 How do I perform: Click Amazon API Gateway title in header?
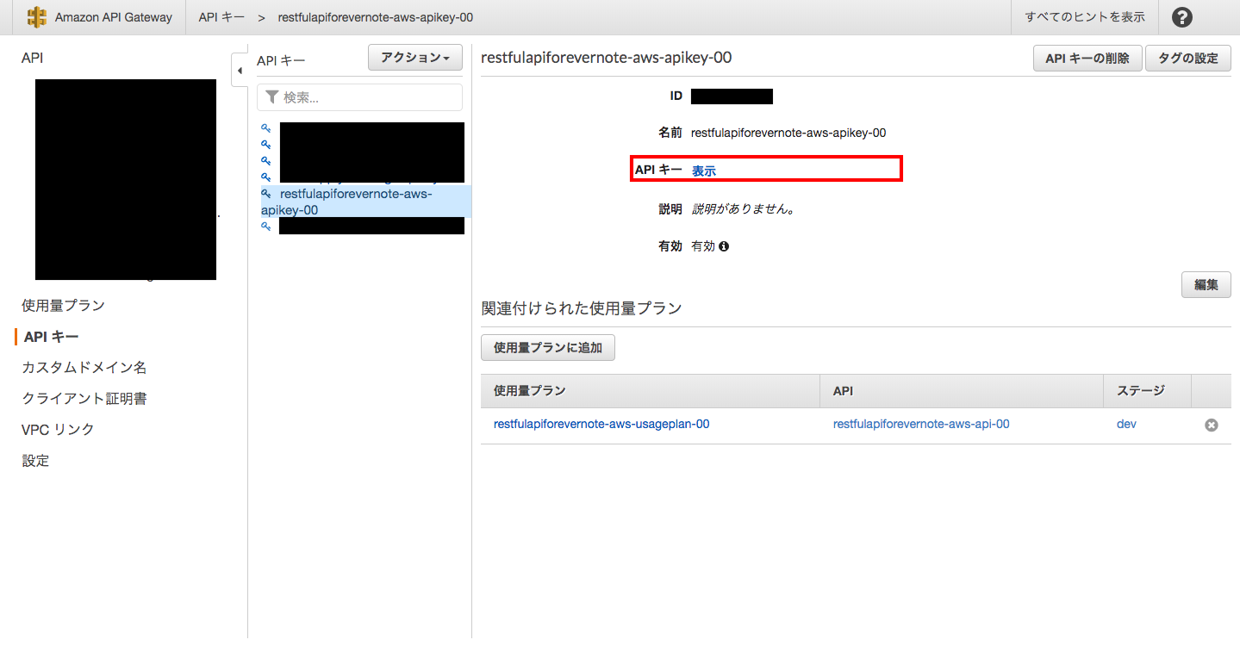(x=114, y=17)
